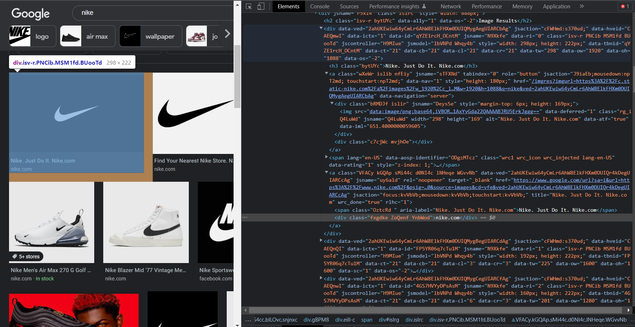The height and width of the screenshot is (327, 635).
Task: Open the Air Max 270 G Golf shoe image
Action: coord(52,222)
